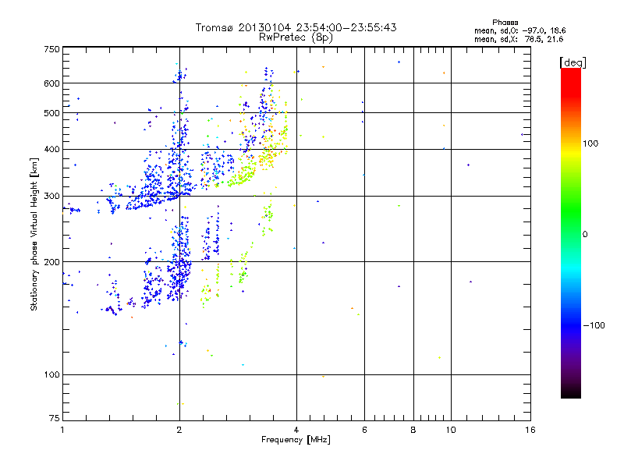This screenshot has width=624, height=468.
Task: Click the colorbar tick label "-100"
Action: pos(594,325)
